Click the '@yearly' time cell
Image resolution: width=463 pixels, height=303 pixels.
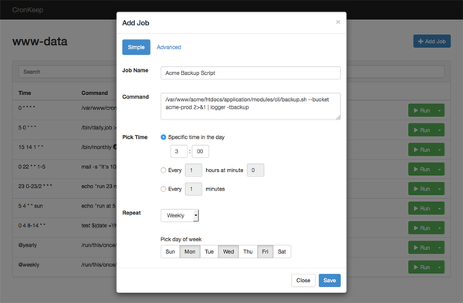pos(28,245)
